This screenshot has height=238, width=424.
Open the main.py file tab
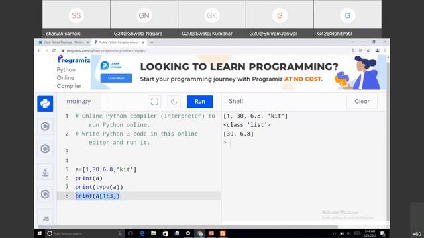[79, 101]
